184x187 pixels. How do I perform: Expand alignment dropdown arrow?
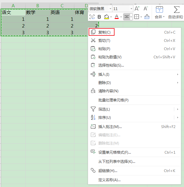[131, 17]
